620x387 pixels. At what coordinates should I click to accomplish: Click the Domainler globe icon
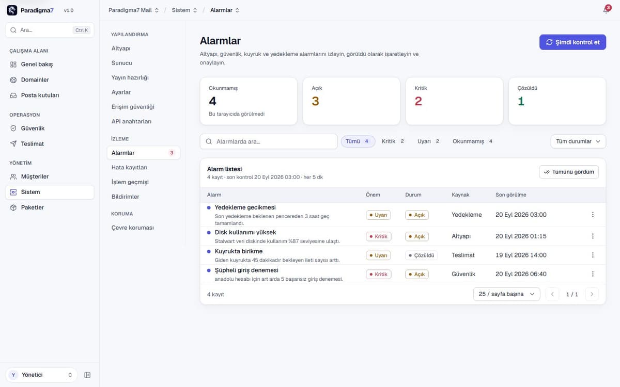(x=13, y=80)
